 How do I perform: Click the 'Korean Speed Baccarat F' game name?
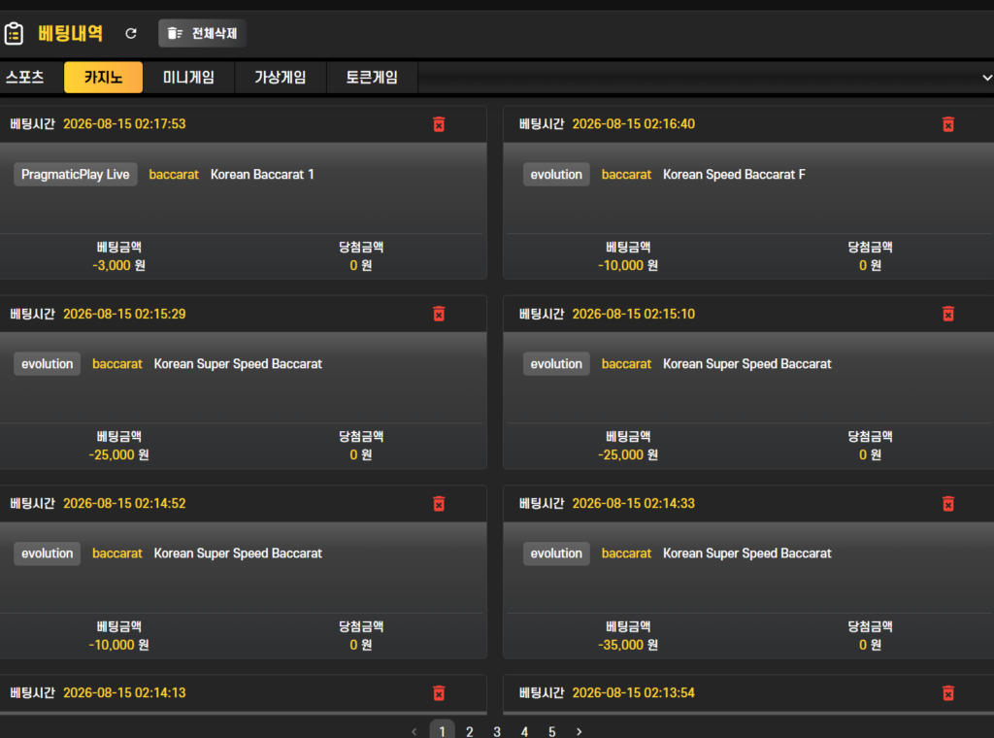tap(734, 175)
